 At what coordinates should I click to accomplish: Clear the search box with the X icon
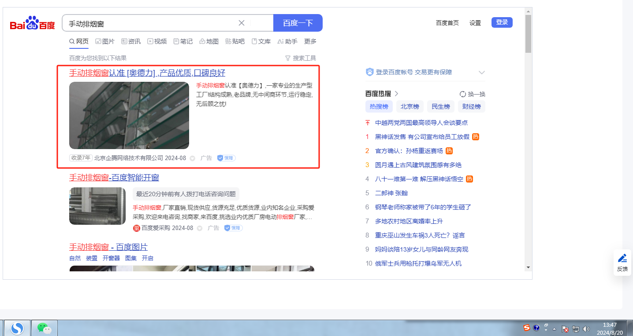point(242,23)
